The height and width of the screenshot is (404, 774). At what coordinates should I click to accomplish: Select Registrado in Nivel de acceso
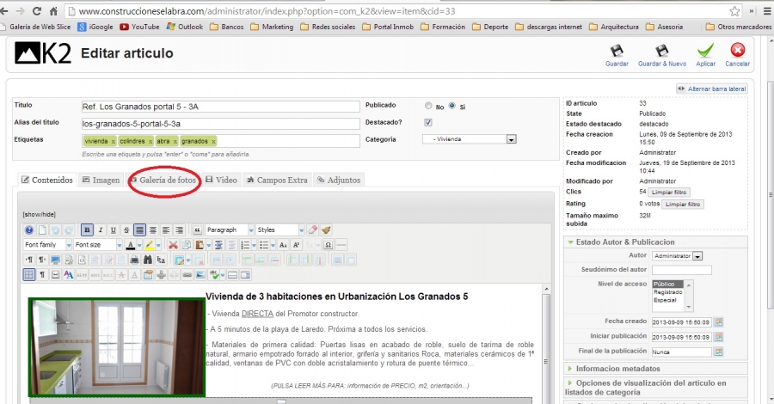668,292
